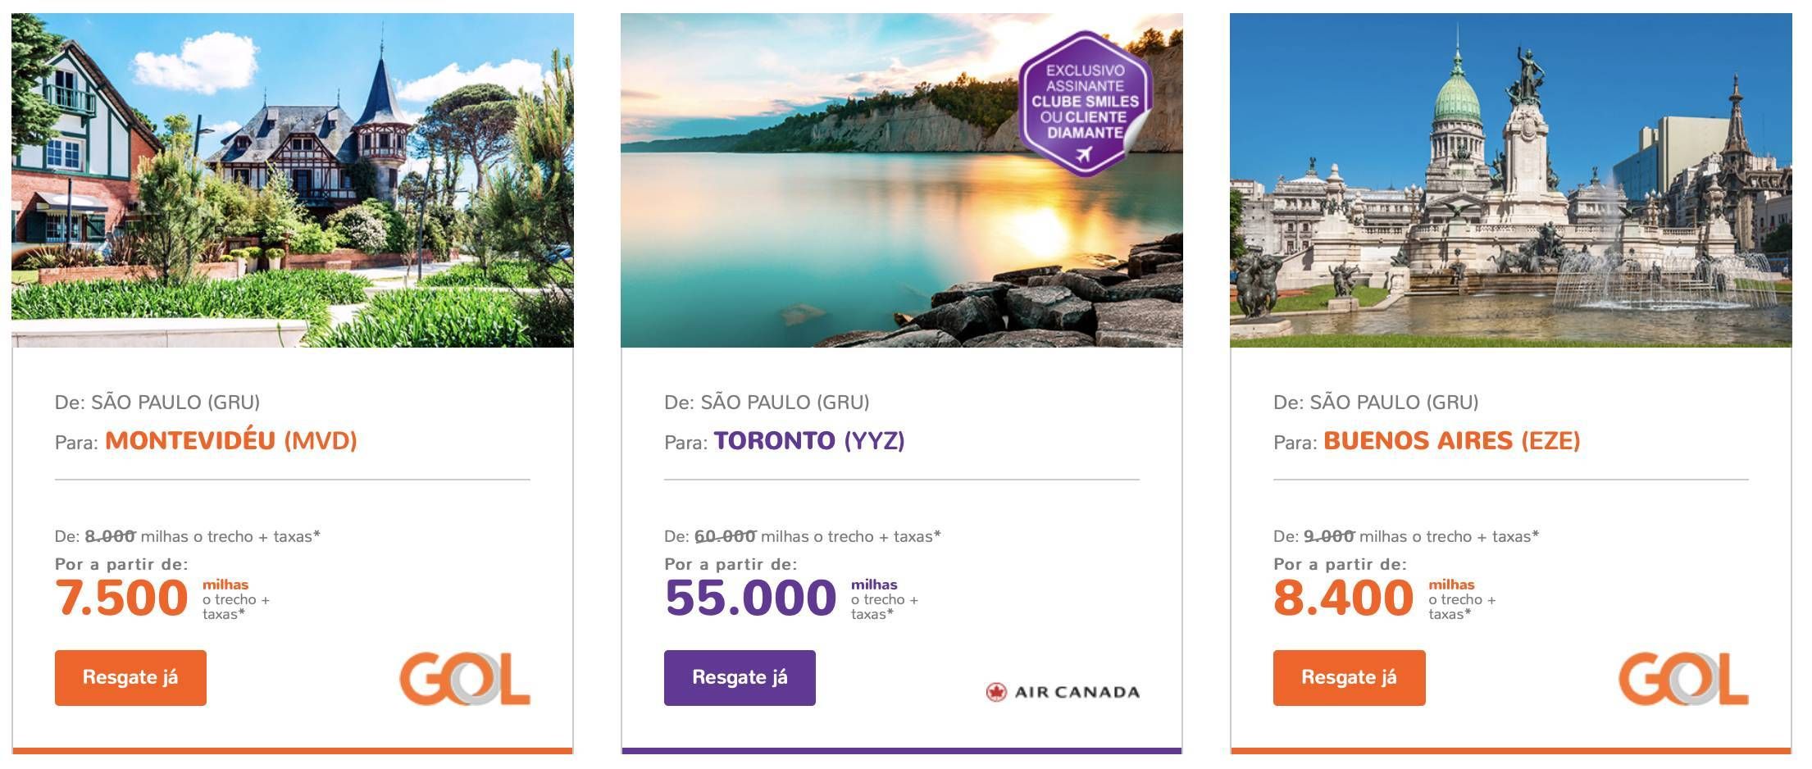Click Resgate já for Buenos Aires offer
1812x769 pixels.
click(x=1349, y=677)
